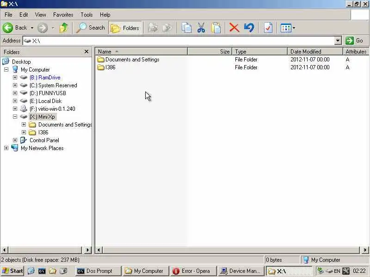Expand the (E:) Local Disk node
This screenshot has width=370, height=277.
(15, 101)
